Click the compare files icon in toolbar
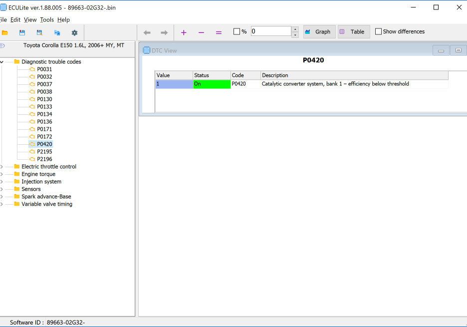 point(57,33)
